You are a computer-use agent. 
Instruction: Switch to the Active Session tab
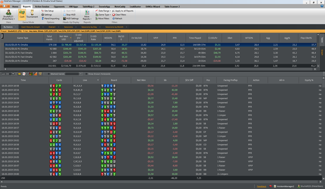pos(42,7)
